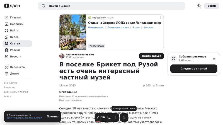Open Новости in the sidebar
The width and height of the screenshot is (223, 125).
tap(16, 57)
